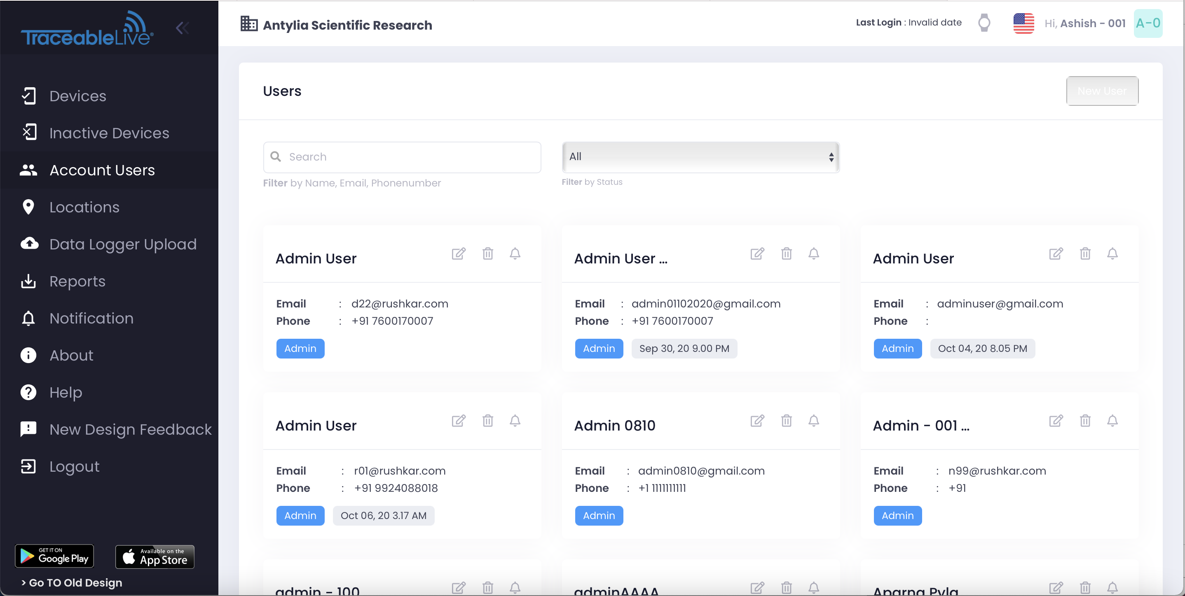This screenshot has height=596, width=1185.
Task: Click the Hi, Ashish - 001 greeting
Action: coord(1085,23)
